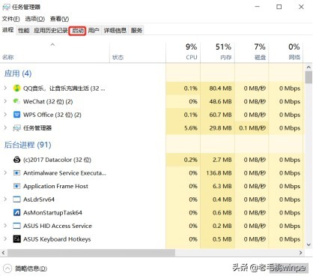Image resolution: width=313 pixels, height=279 pixels.
Task: Click the ASUS Keyboard Hotkeys icon
Action: coord(16,239)
